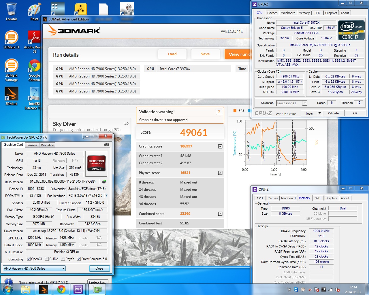Open the Mainboard tab in top CPU-Z window
Screen dimensions: 369x295
click(288, 13)
